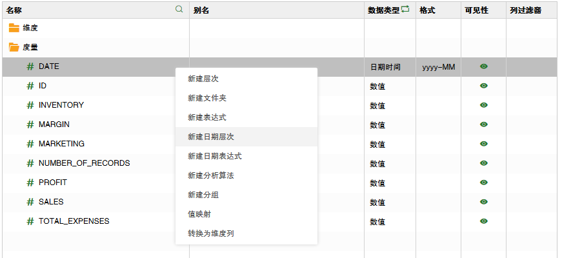Click the hash icon next to INVENTORY

[30, 105]
